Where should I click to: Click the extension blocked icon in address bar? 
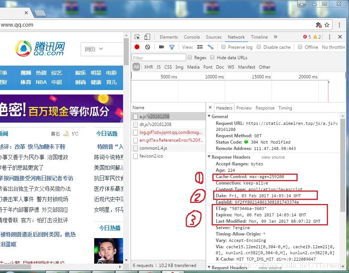point(319,25)
